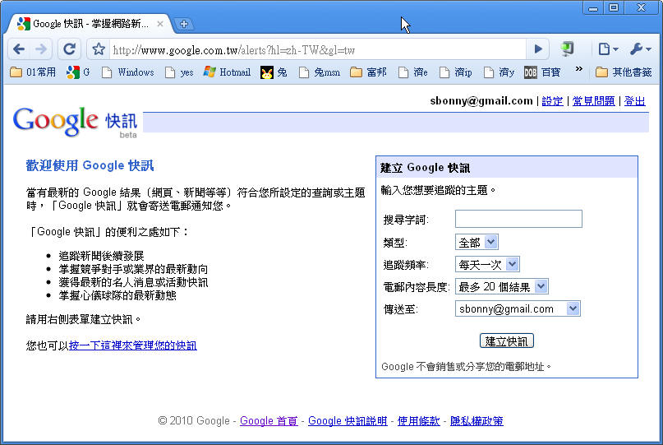Open the 隱私權政策 privacy policy link
Image resolution: width=663 pixels, height=445 pixels.
(477, 421)
